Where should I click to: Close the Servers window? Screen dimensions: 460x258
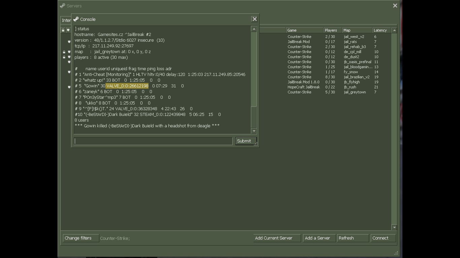[395, 6]
